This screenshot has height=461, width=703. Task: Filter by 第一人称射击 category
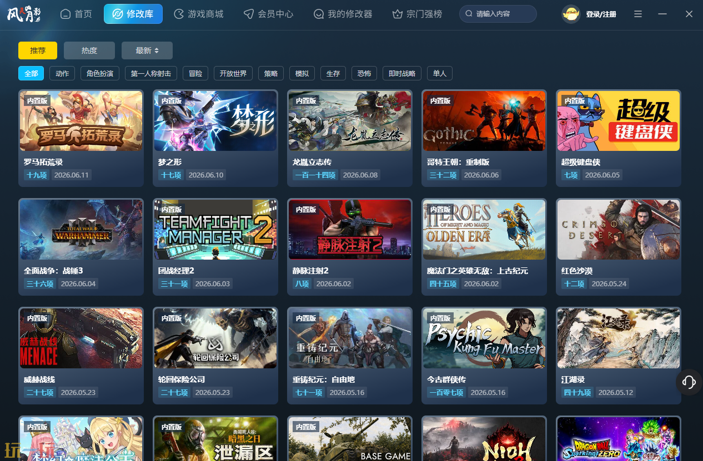pyautogui.click(x=151, y=73)
